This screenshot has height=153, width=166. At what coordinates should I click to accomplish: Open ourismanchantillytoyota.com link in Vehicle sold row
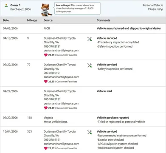pyautogui.click(x=61, y=104)
